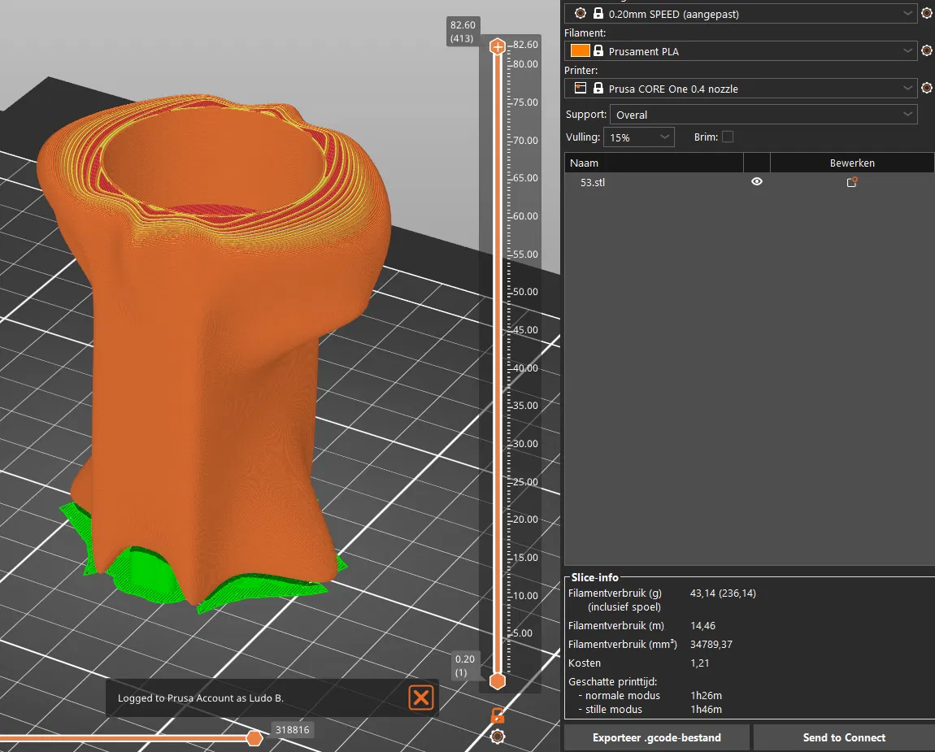The height and width of the screenshot is (752, 935).
Task: Open printer settings cog next to Prusa CORE One
Action: tap(927, 89)
